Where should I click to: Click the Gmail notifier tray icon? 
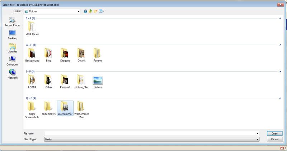[x=283, y=148]
